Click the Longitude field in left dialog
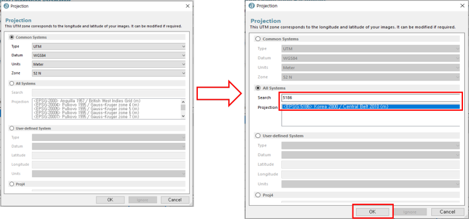Screen dimensions: 469x219 (x=109, y=165)
